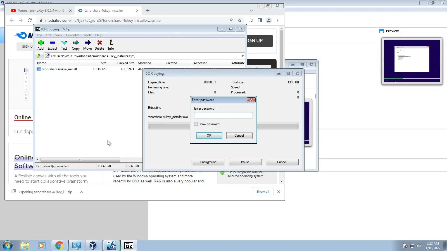The height and width of the screenshot is (251, 447).
Task: Cancel the copying operation
Action: click(282, 162)
